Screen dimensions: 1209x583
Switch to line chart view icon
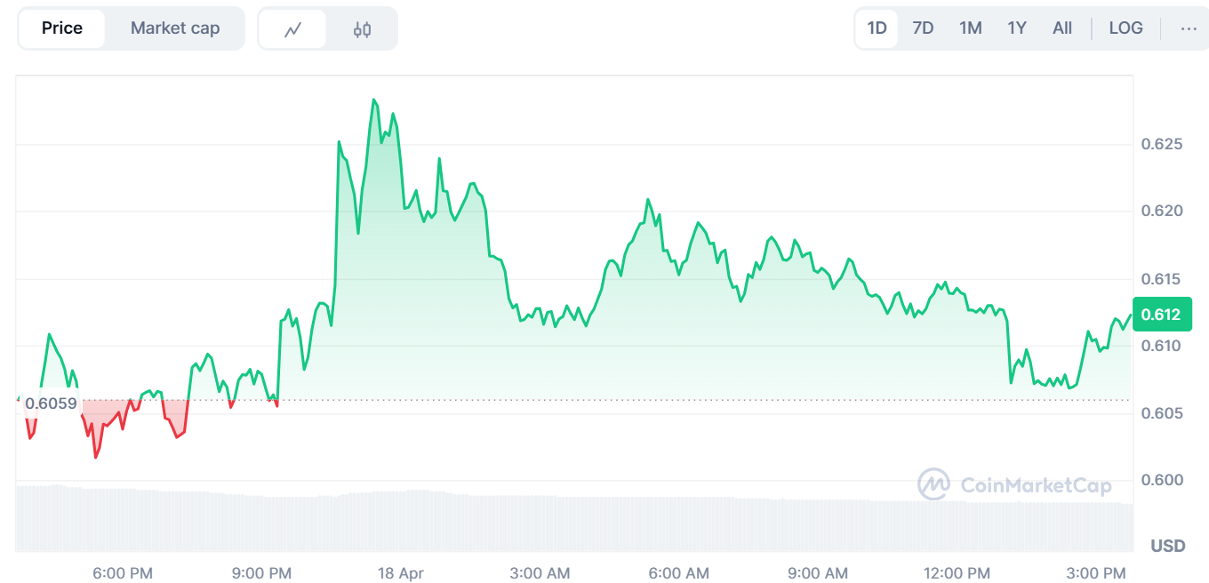pos(292,29)
